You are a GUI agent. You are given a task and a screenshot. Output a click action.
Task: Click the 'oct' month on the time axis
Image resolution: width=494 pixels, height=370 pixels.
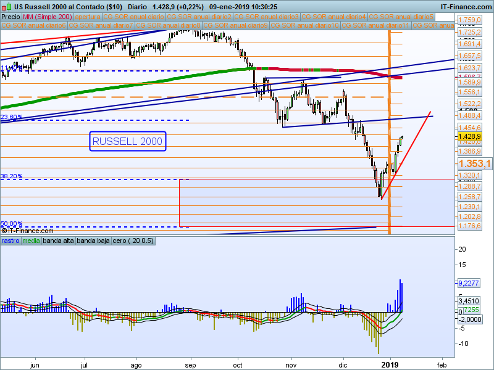click(x=238, y=365)
